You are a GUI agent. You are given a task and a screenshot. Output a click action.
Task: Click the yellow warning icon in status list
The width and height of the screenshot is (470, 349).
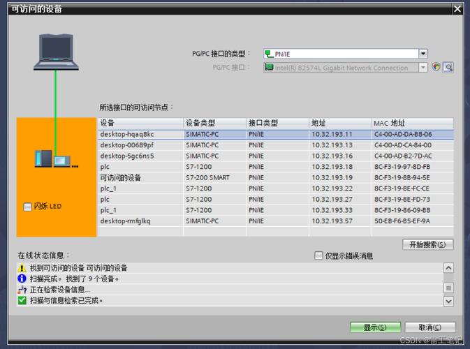click(22, 268)
